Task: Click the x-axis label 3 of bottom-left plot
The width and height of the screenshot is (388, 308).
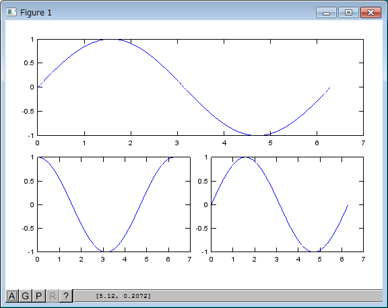Action: click(x=102, y=260)
